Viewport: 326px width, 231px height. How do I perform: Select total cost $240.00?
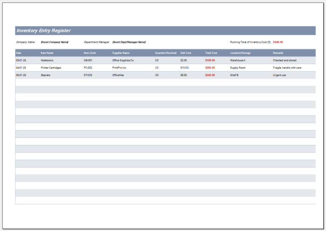[x=210, y=75]
